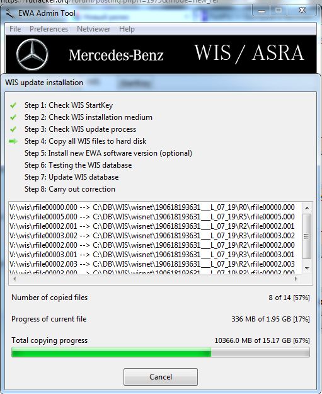The width and height of the screenshot is (322, 394).
Task: Select log line for rfile00000.000
Action: point(152,207)
